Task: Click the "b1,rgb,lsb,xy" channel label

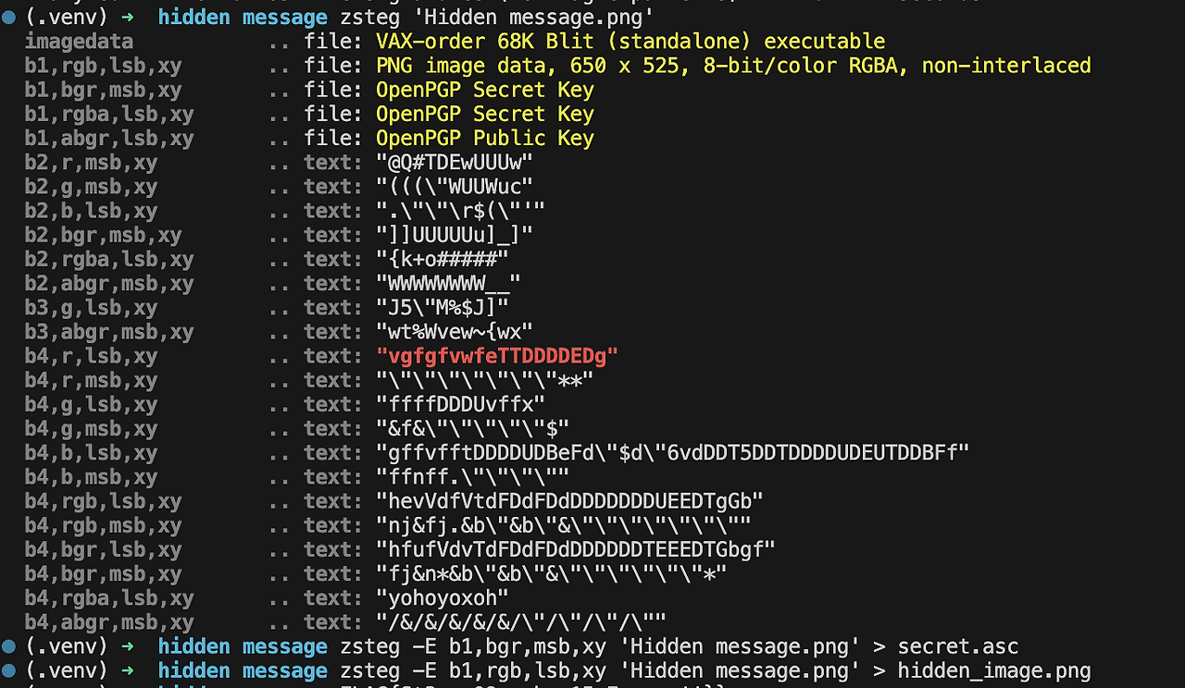Action: (x=103, y=66)
